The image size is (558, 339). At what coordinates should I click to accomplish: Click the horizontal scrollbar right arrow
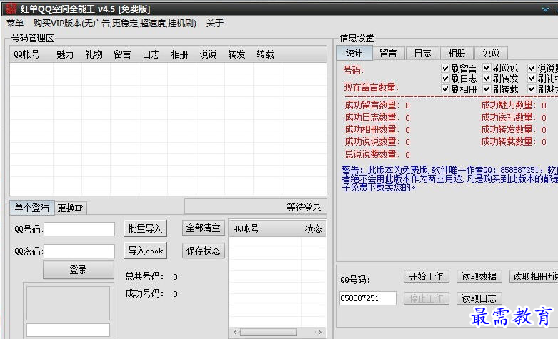[x=319, y=333]
